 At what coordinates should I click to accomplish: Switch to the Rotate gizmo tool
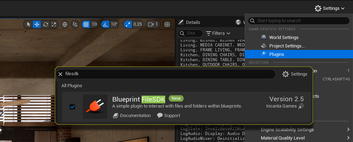(46, 24)
